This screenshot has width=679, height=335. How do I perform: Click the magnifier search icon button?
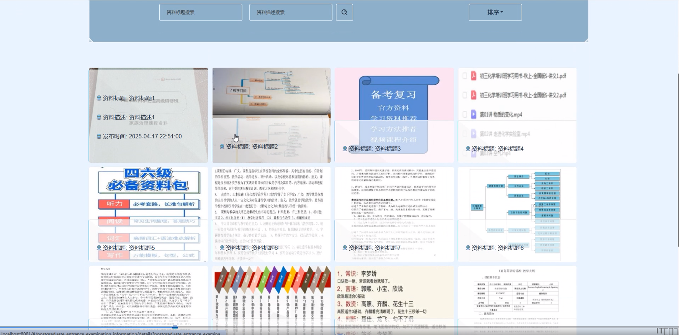pos(344,12)
